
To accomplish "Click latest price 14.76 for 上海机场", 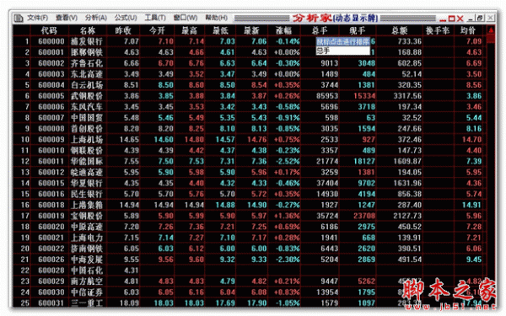I will (257, 140).
